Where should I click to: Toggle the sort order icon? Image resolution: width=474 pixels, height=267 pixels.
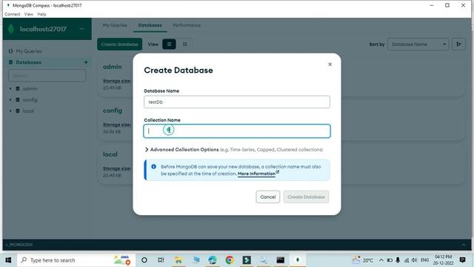click(x=458, y=44)
